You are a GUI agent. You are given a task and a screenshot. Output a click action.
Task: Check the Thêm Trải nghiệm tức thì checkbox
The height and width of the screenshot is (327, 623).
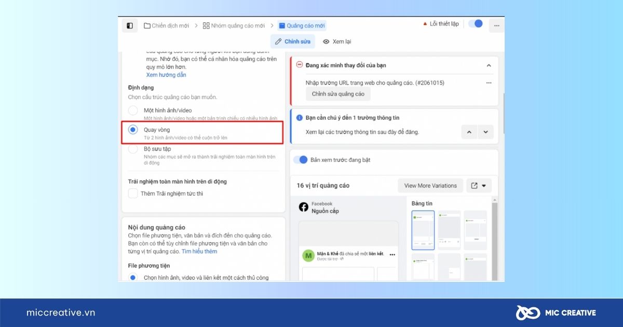(133, 194)
